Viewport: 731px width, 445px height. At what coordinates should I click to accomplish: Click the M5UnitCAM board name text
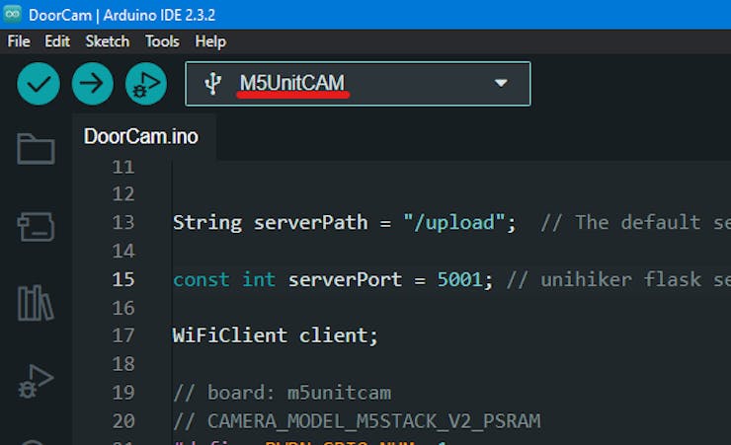[291, 83]
